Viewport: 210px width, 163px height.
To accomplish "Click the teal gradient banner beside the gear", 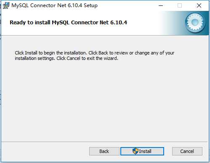I will [173, 23].
